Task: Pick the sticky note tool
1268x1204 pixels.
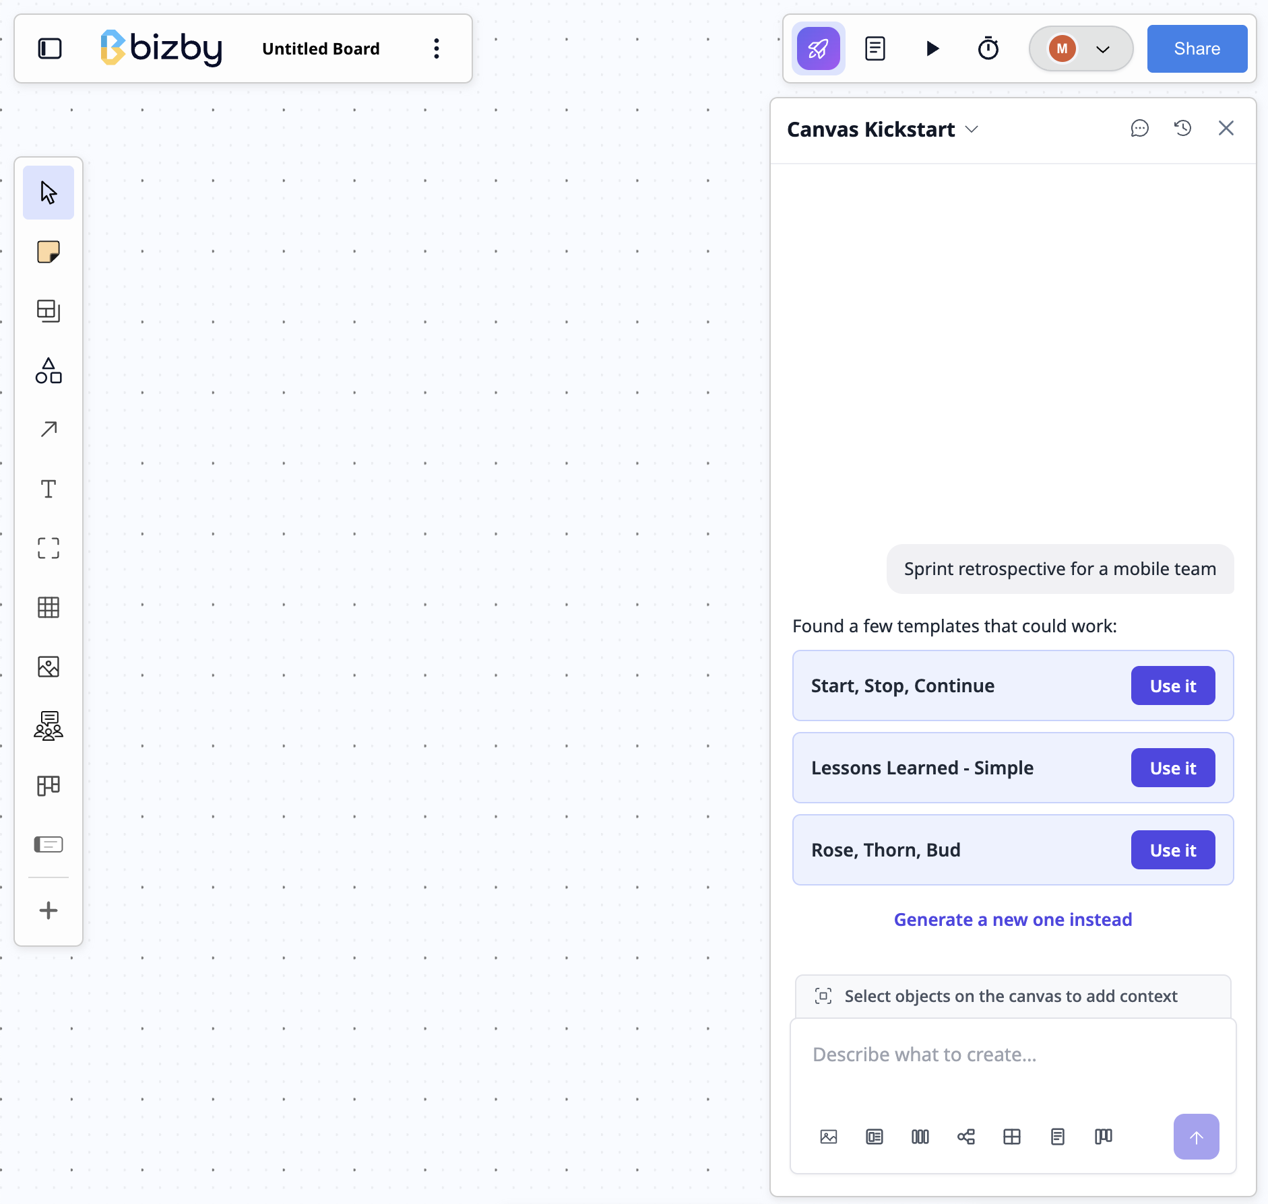Action: coord(49,252)
